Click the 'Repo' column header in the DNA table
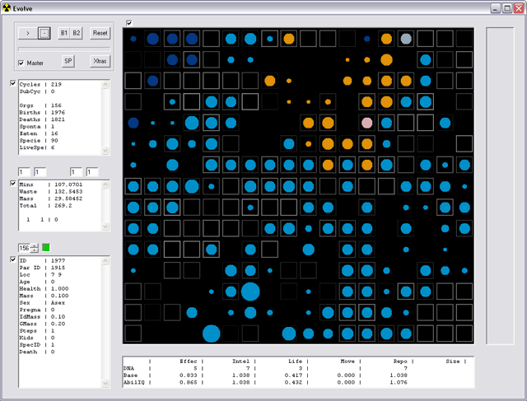 click(x=400, y=361)
